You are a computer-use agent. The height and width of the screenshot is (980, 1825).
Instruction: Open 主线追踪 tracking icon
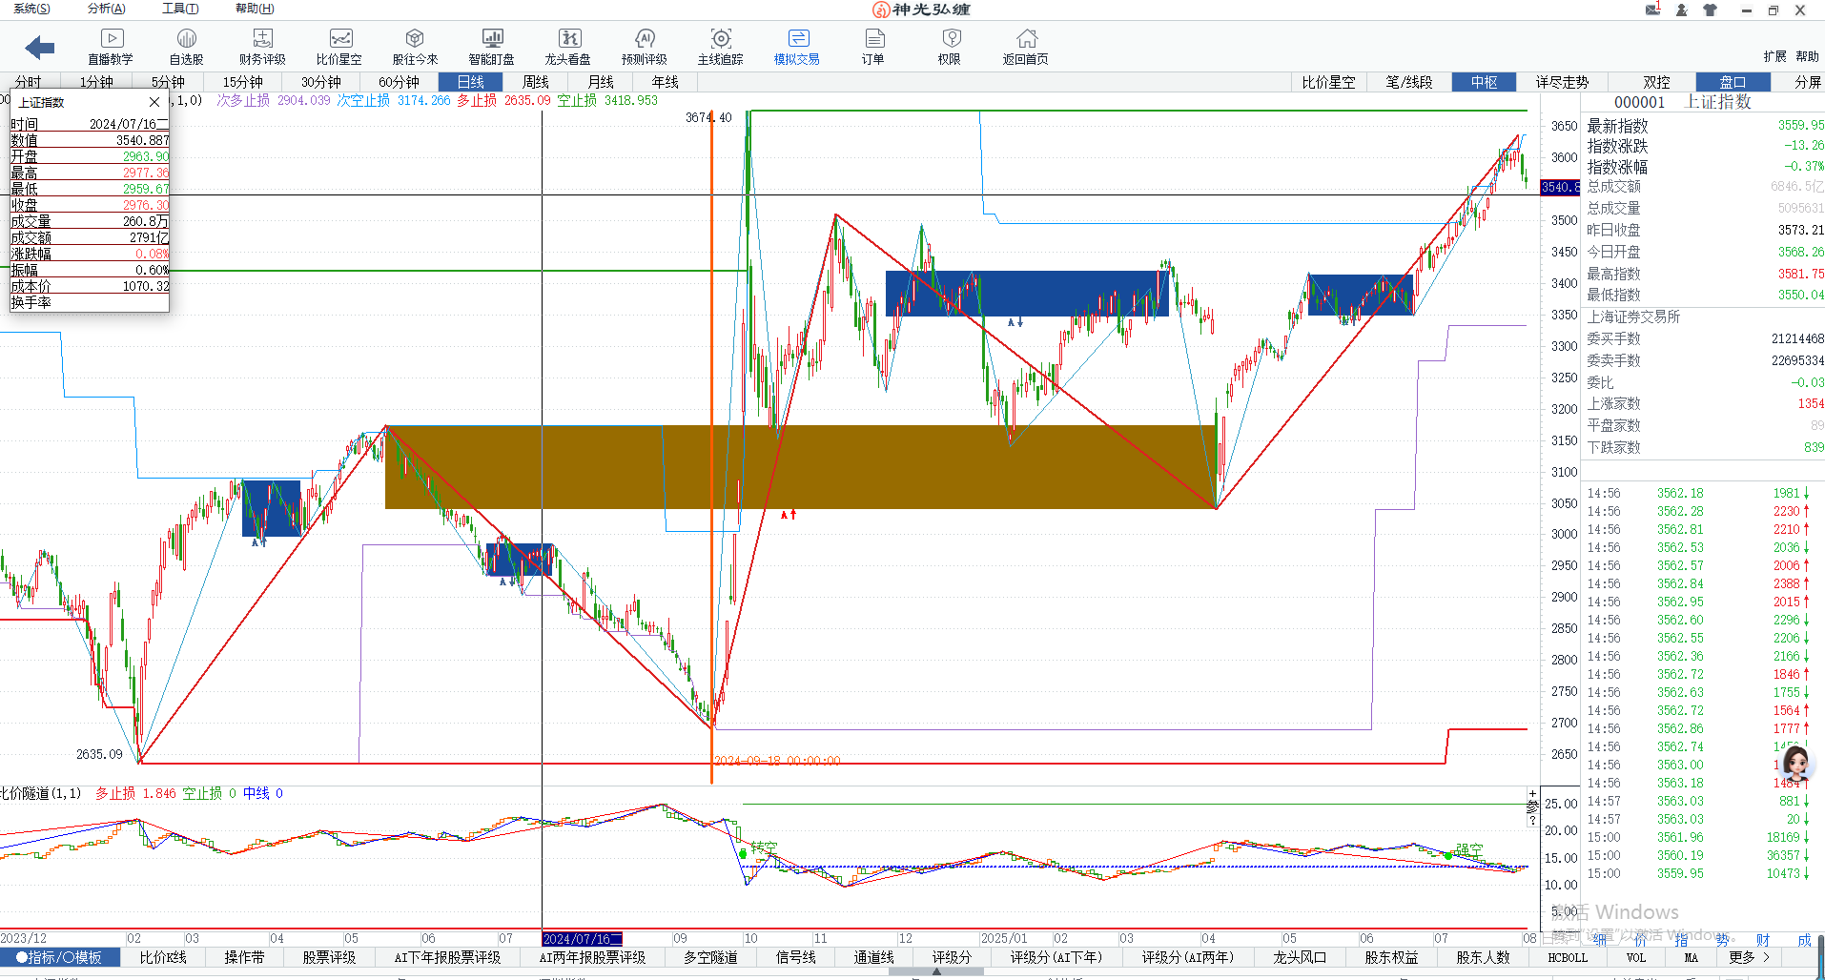point(721,39)
